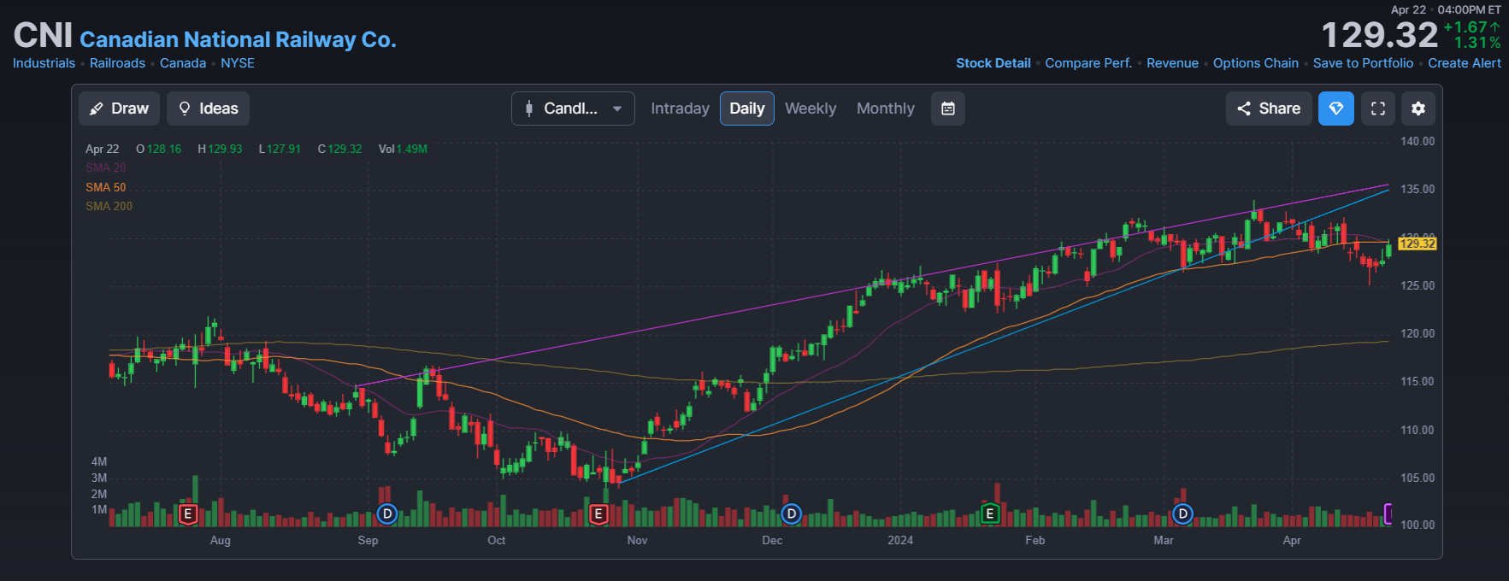The width and height of the screenshot is (1509, 581).
Task: Open the Canada country link
Action: pos(183,63)
